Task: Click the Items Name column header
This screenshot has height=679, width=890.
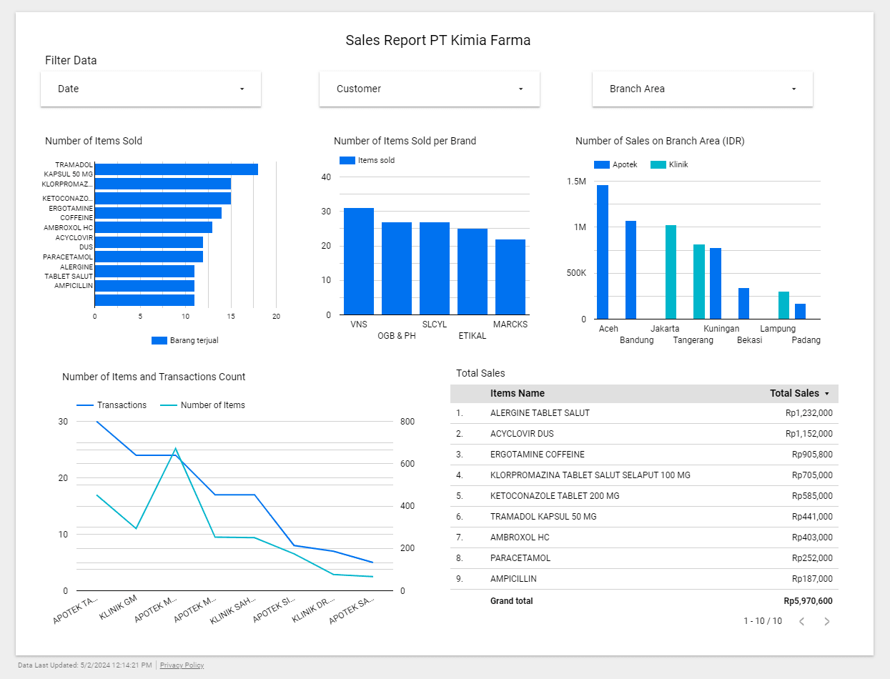Action: pos(518,393)
